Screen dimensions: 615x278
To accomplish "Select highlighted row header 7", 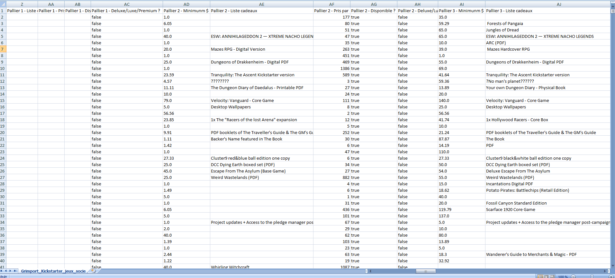I will point(3,49).
